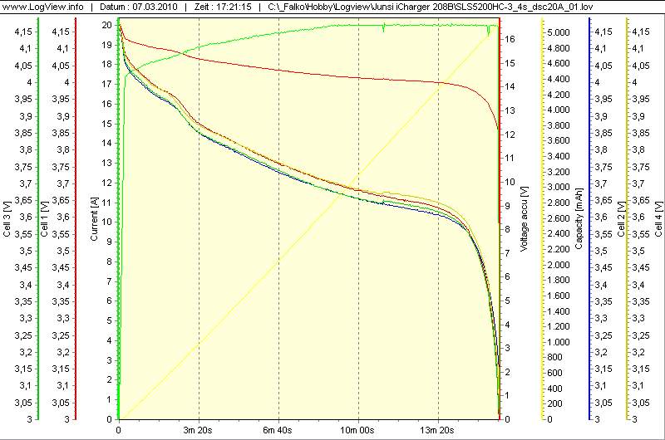Click the '3,6' tick on Cell 2 axis
Screen dimensions: 665x440
click(602, 218)
